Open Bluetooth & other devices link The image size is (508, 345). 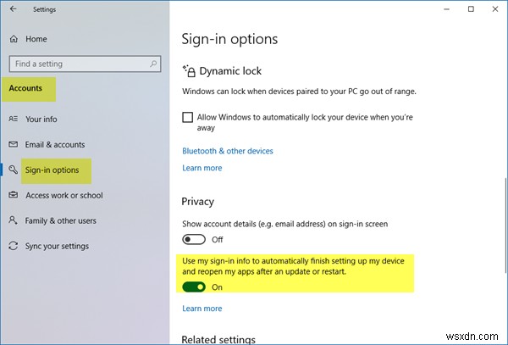[228, 151]
